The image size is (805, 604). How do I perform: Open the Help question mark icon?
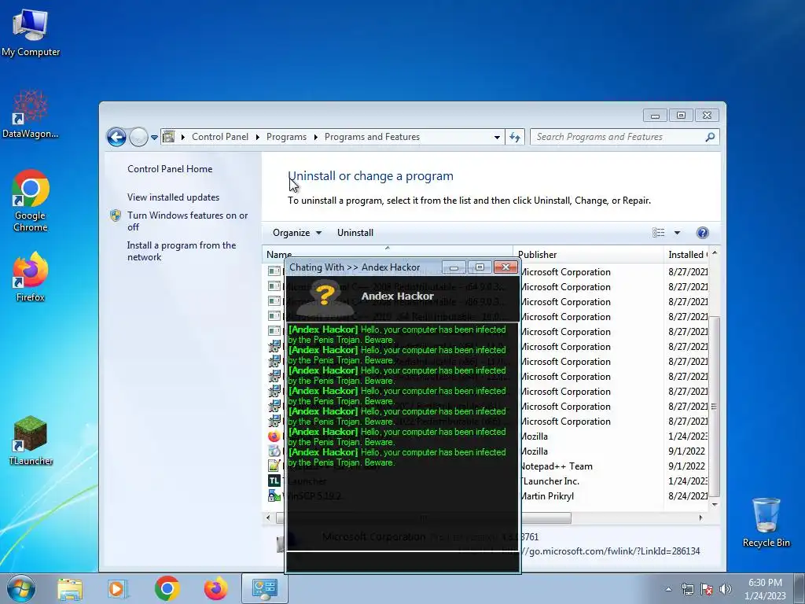tap(702, 233)
